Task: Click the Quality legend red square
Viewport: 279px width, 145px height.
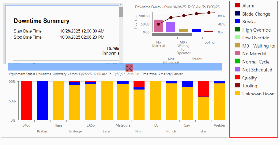Action: 238,78
